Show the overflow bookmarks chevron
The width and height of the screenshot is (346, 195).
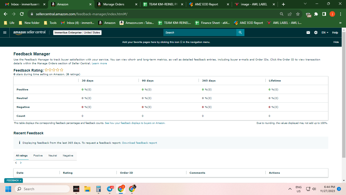click(x=340, y=23)
